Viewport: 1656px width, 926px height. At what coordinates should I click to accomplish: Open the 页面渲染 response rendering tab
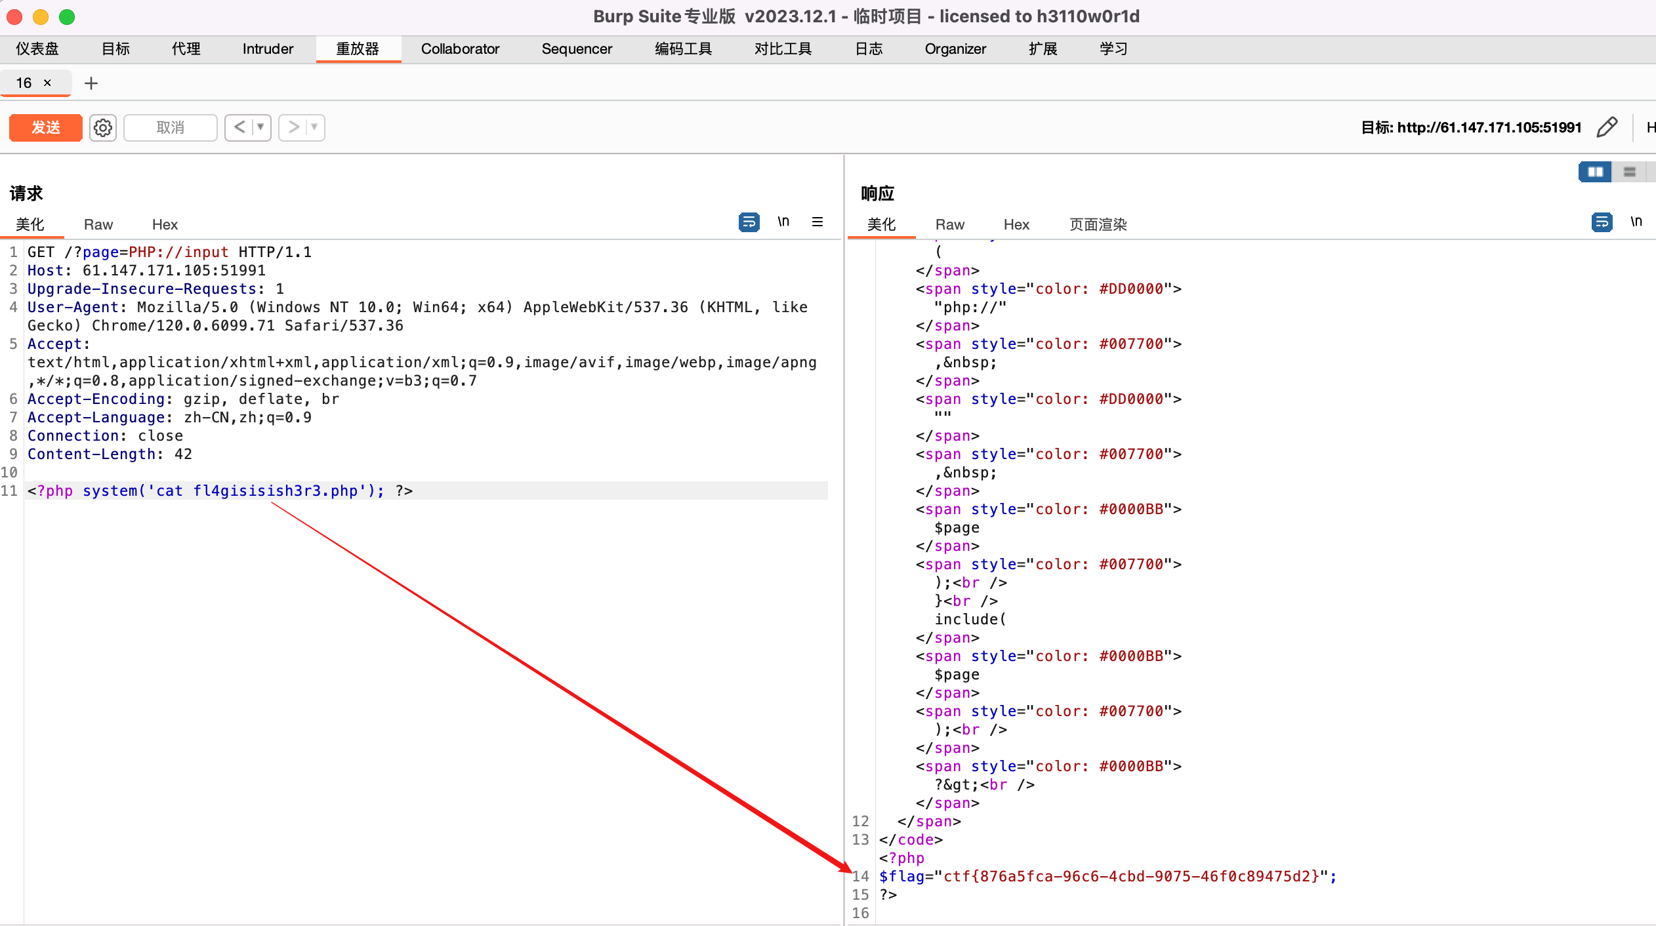point(1097,224)
